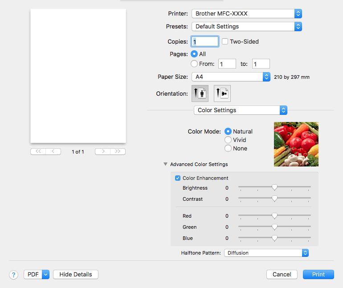Click the Hide Details button

[x=76, y=275]
